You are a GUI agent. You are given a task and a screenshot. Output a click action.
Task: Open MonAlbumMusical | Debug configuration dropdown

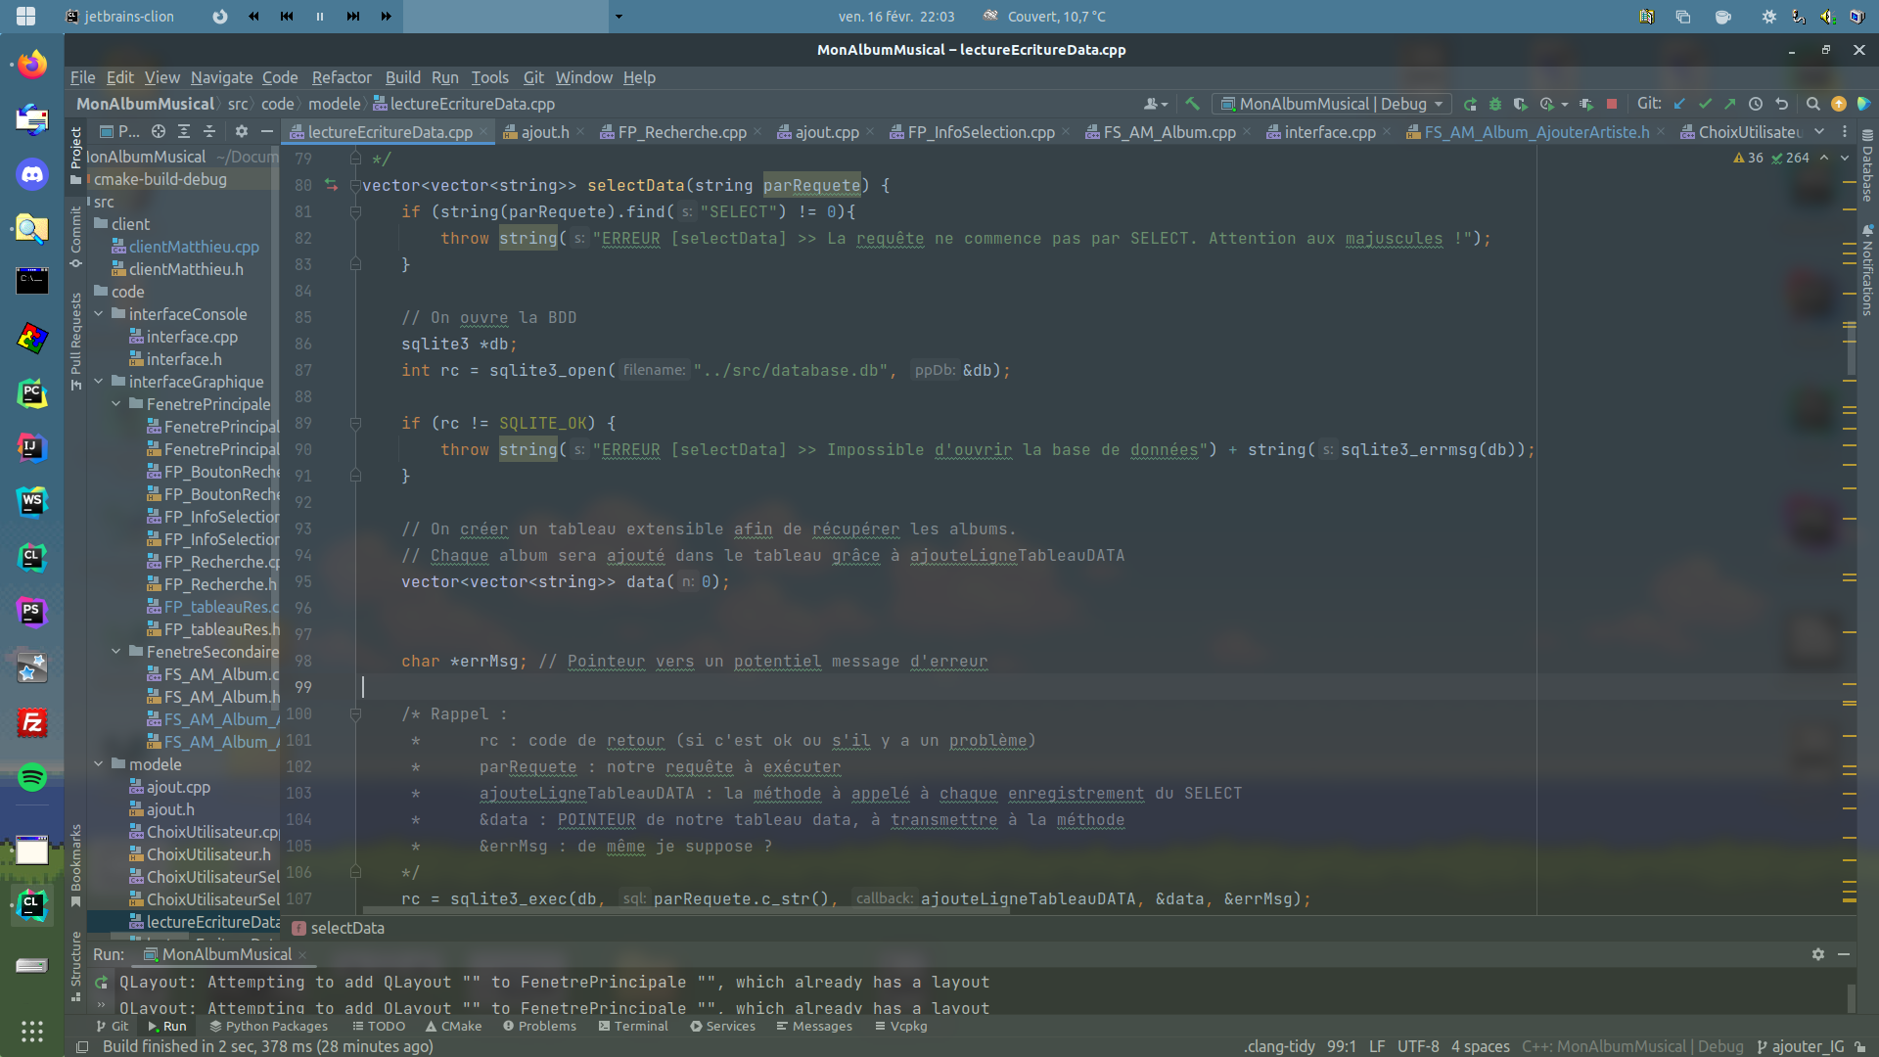click(1332, 104)
